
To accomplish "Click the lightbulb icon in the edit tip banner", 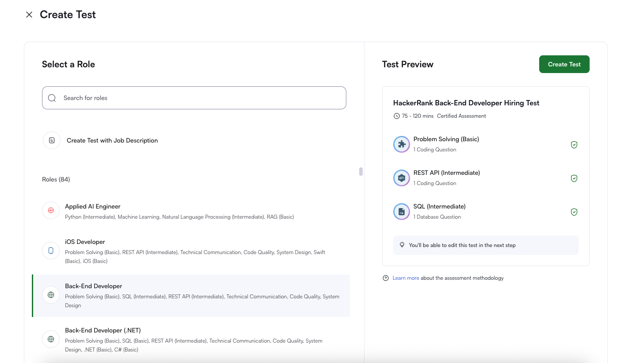I will point(402,245).
